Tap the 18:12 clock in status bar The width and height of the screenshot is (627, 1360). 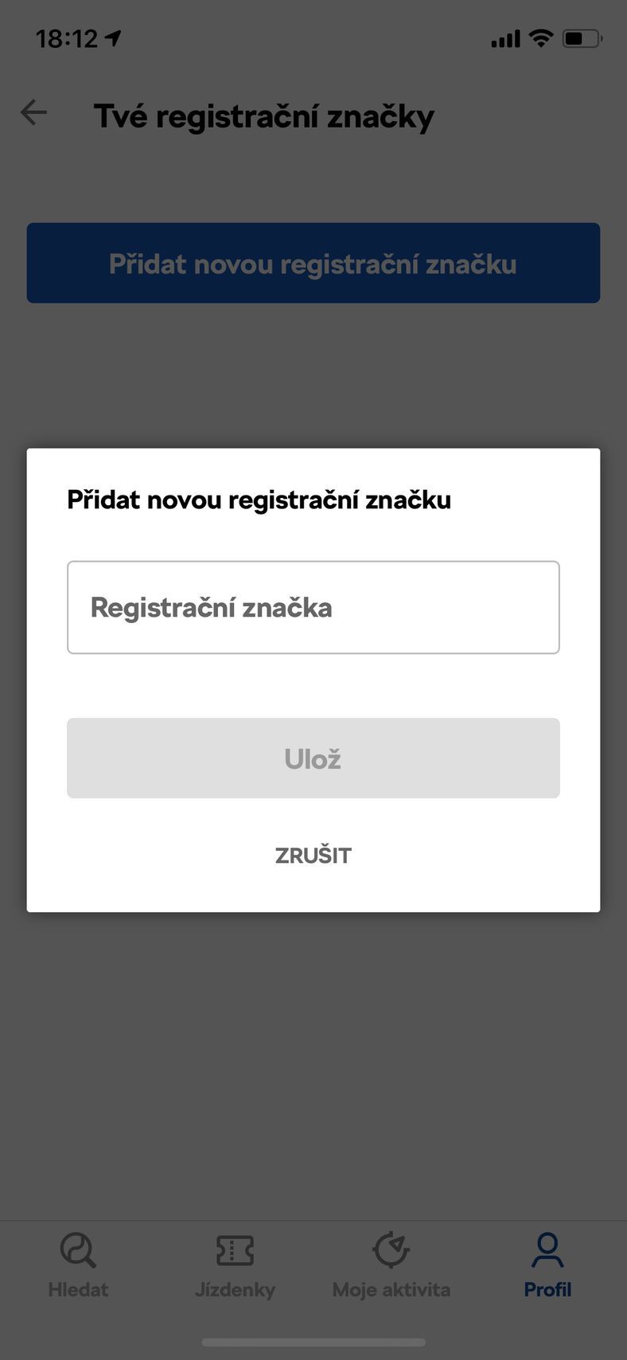68,37
